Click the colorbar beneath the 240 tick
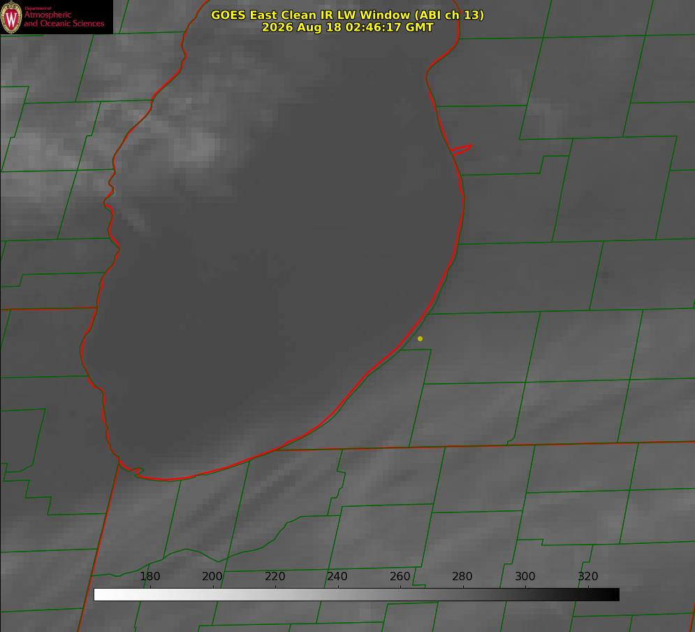Image resolution: width=695 pixels, height=632 pixels. point(338,594)
